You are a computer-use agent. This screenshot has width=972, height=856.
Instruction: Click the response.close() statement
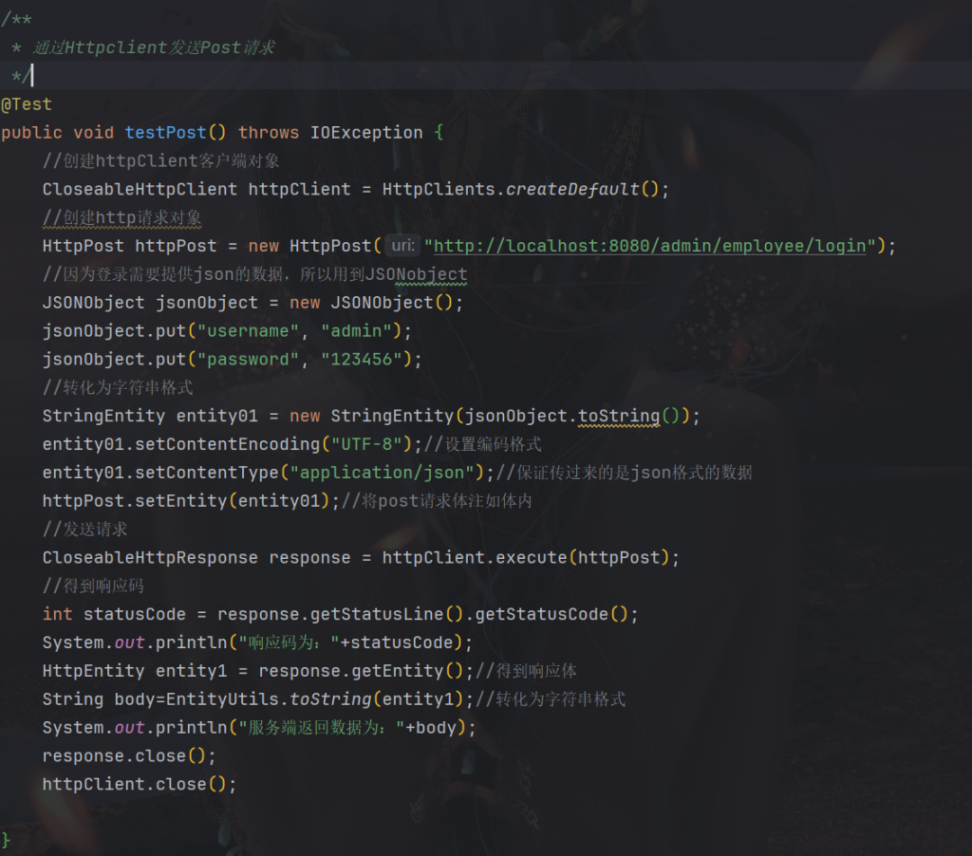point(129,756)
